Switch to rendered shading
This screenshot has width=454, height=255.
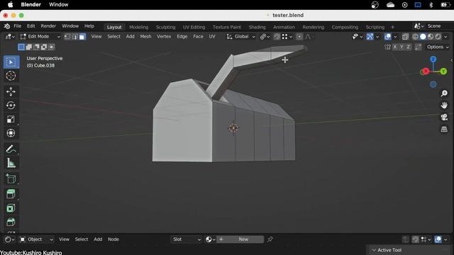click(438, 37)
